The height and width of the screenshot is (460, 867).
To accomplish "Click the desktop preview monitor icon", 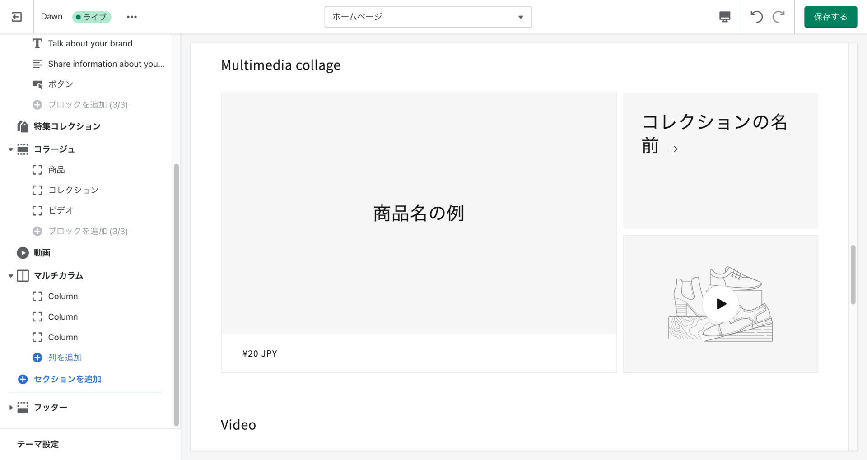I will pyautogui.click(x=724, y=17).
